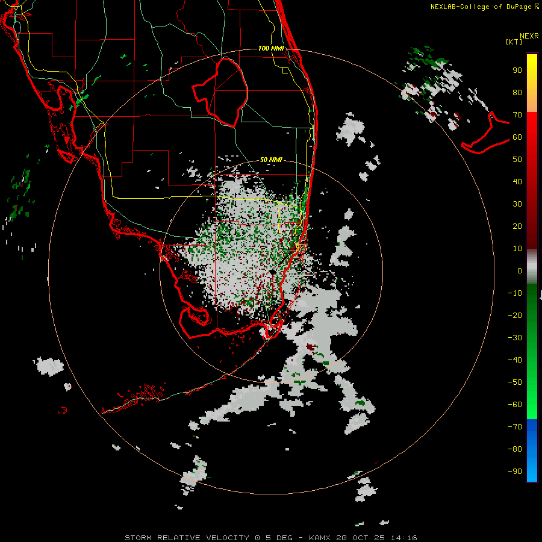Image resolution: width=542 pixels, height=542 pixels.
Task: Click the -70 value on the velocity scale
Action: click(x=515, y=427)
